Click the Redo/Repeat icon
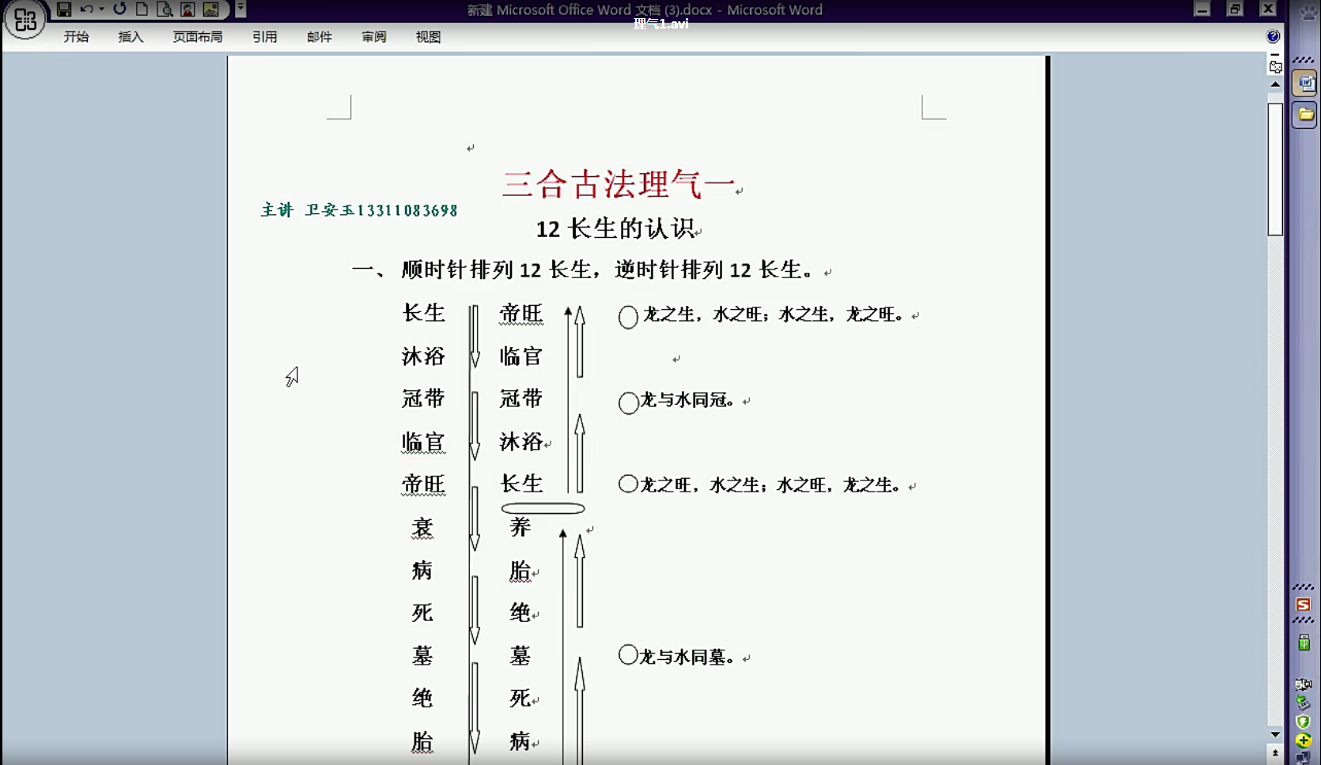1321x765 pixels. 119,9
